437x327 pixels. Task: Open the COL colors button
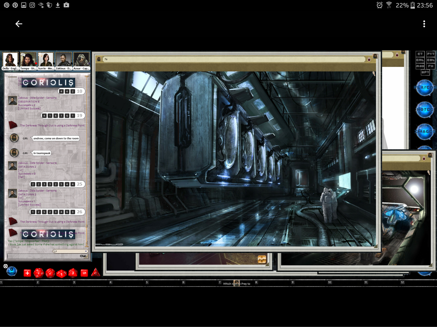coord(430,60)
